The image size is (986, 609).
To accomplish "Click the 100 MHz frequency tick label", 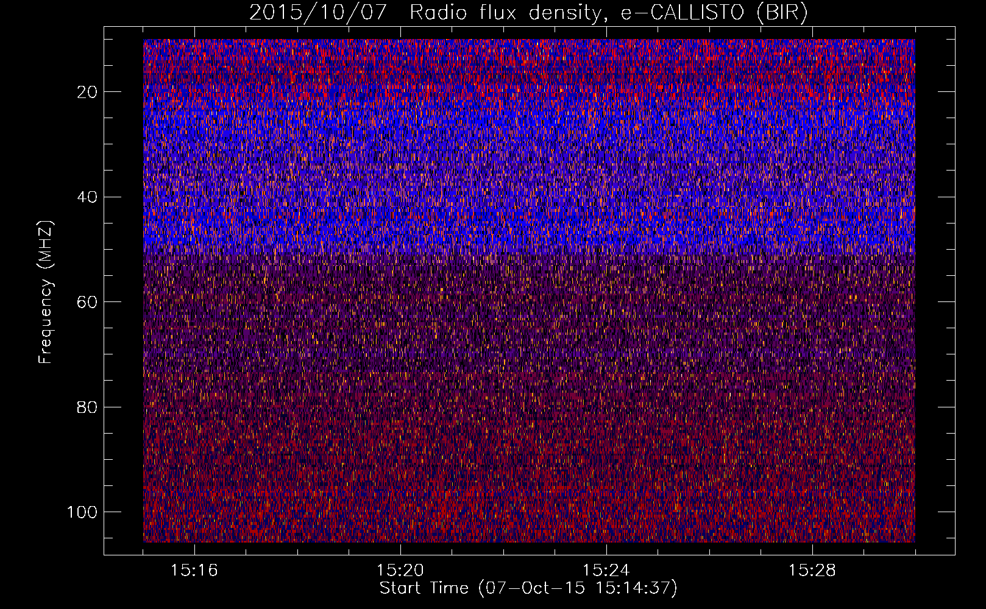I will [x=83, y=512].
